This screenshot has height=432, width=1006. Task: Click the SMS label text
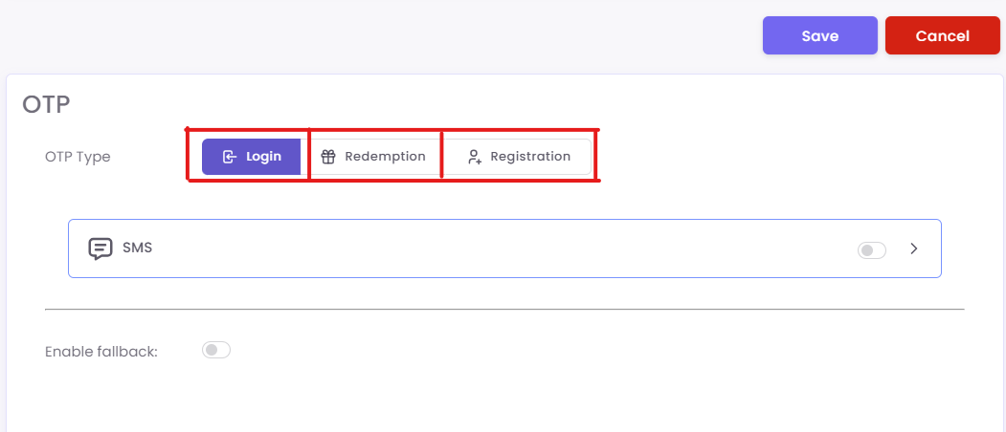tap(138, 248)
